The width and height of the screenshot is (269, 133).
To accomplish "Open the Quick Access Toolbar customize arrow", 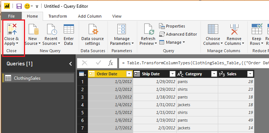I will 37,7.
